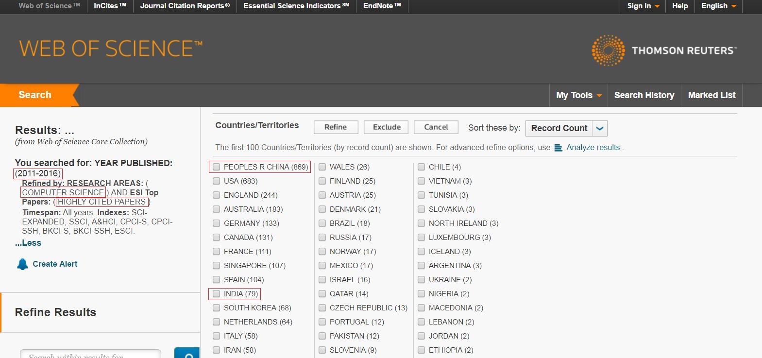762x358 pixels.
Task: Select the ARGENTINA (3) checkbox
Action: pos(422,266)
